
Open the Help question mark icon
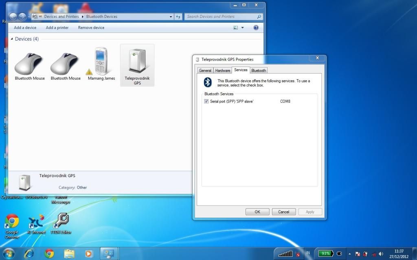coord(256,28)
